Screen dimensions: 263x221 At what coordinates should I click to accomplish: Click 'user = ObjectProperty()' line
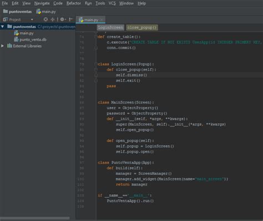tap(133, 108)
